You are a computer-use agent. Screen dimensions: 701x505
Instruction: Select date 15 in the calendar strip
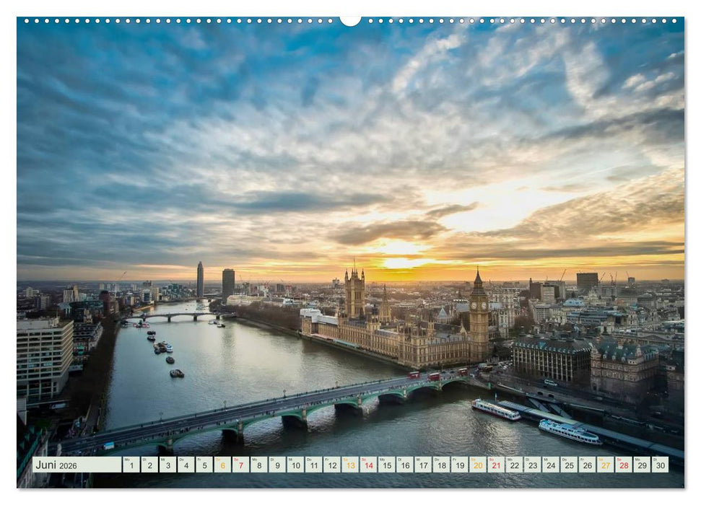386,465
